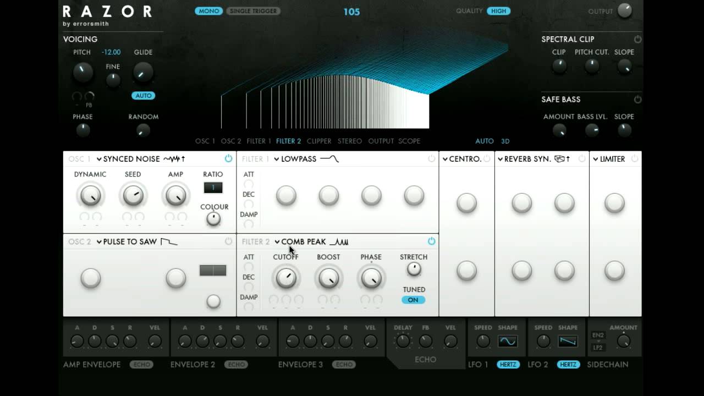Click the Safe Bass Amount knob
704x396 pixels.
tap(559, 130)
